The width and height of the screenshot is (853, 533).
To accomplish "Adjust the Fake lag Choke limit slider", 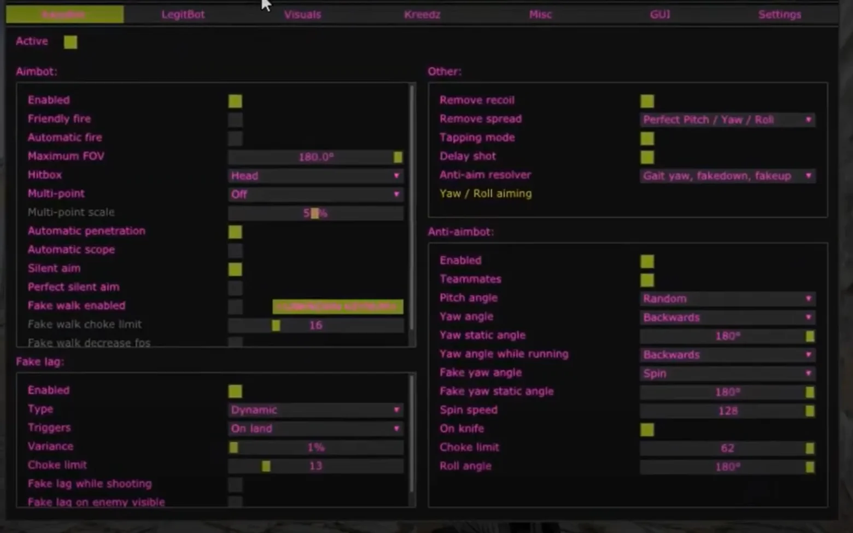I will [x=316, y=466].
